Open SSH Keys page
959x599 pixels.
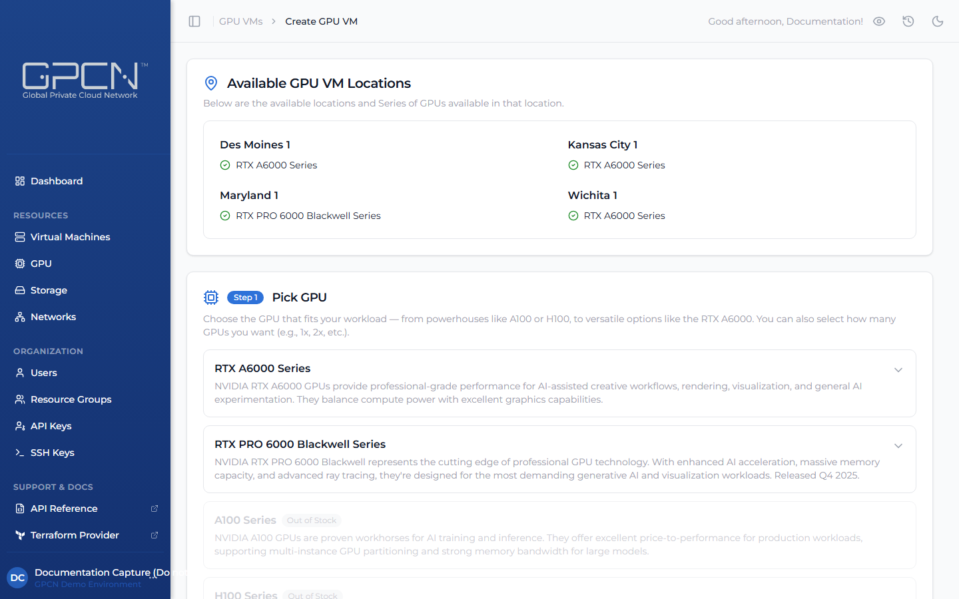85,453
